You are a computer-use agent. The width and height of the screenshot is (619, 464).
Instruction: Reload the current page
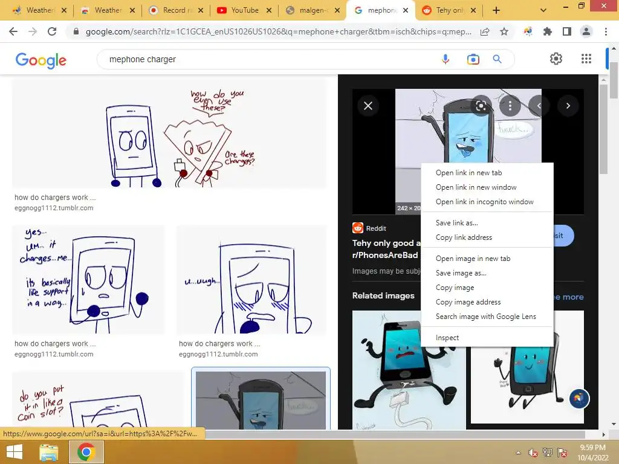pos(52,31)
